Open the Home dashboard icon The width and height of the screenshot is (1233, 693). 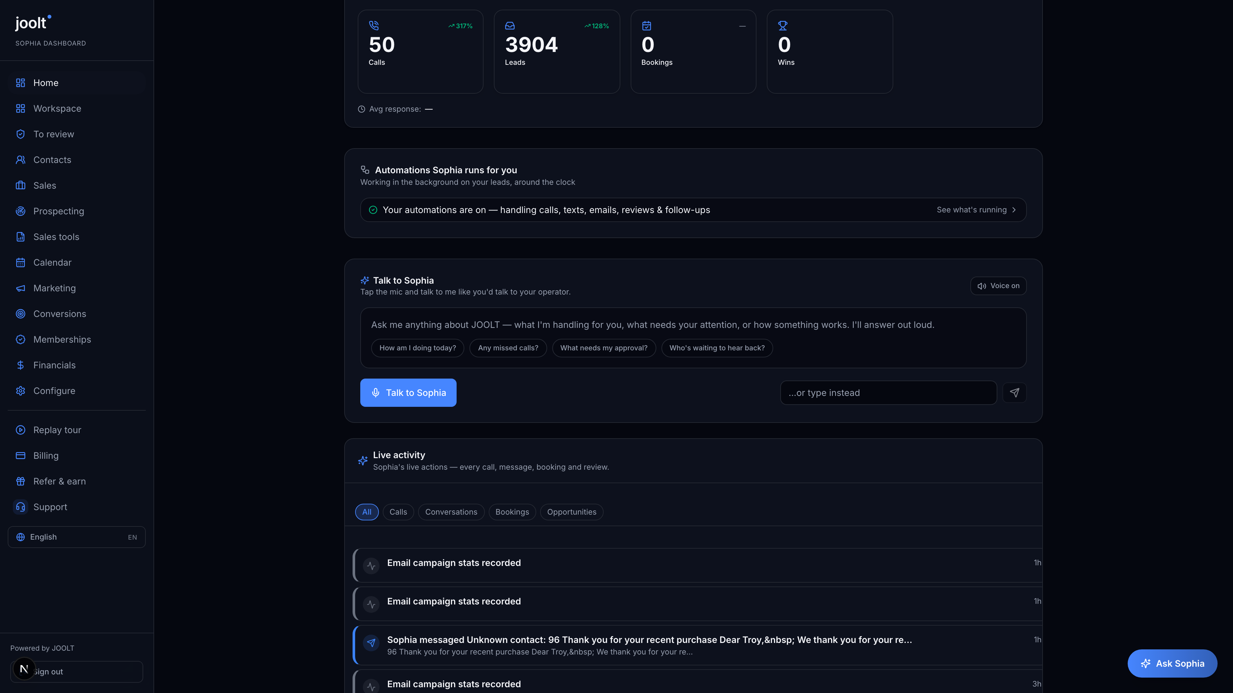[x=21, y=83]
